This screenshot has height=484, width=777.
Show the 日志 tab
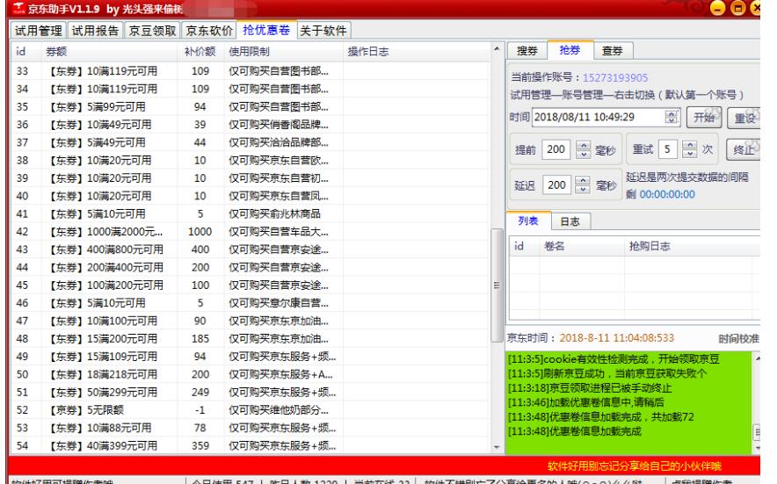point(570,221)
